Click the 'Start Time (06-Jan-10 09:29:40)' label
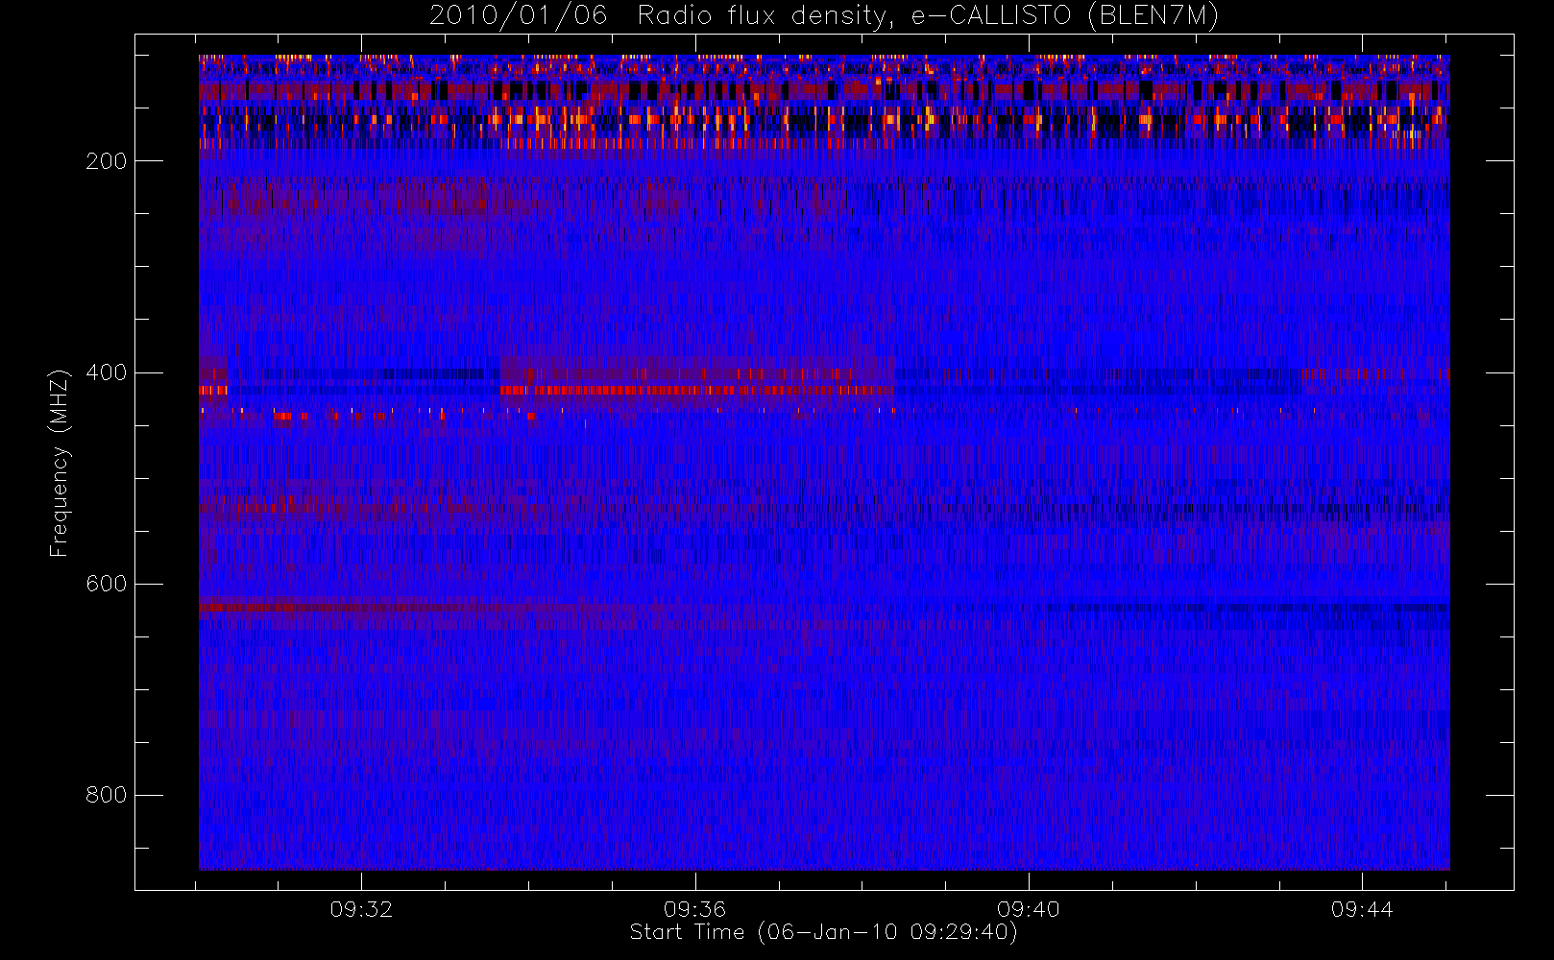Image resolution: width=1554 pixels, height=960 pixels. [x=823, y=932]
